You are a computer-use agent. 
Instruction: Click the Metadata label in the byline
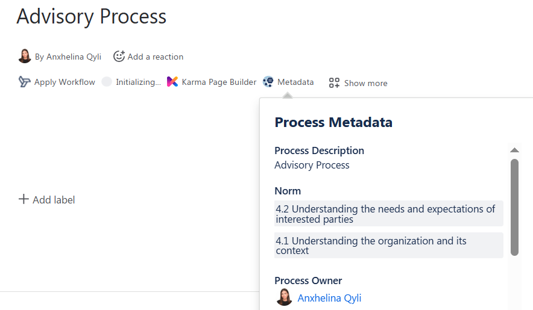[x=295, y=82]
